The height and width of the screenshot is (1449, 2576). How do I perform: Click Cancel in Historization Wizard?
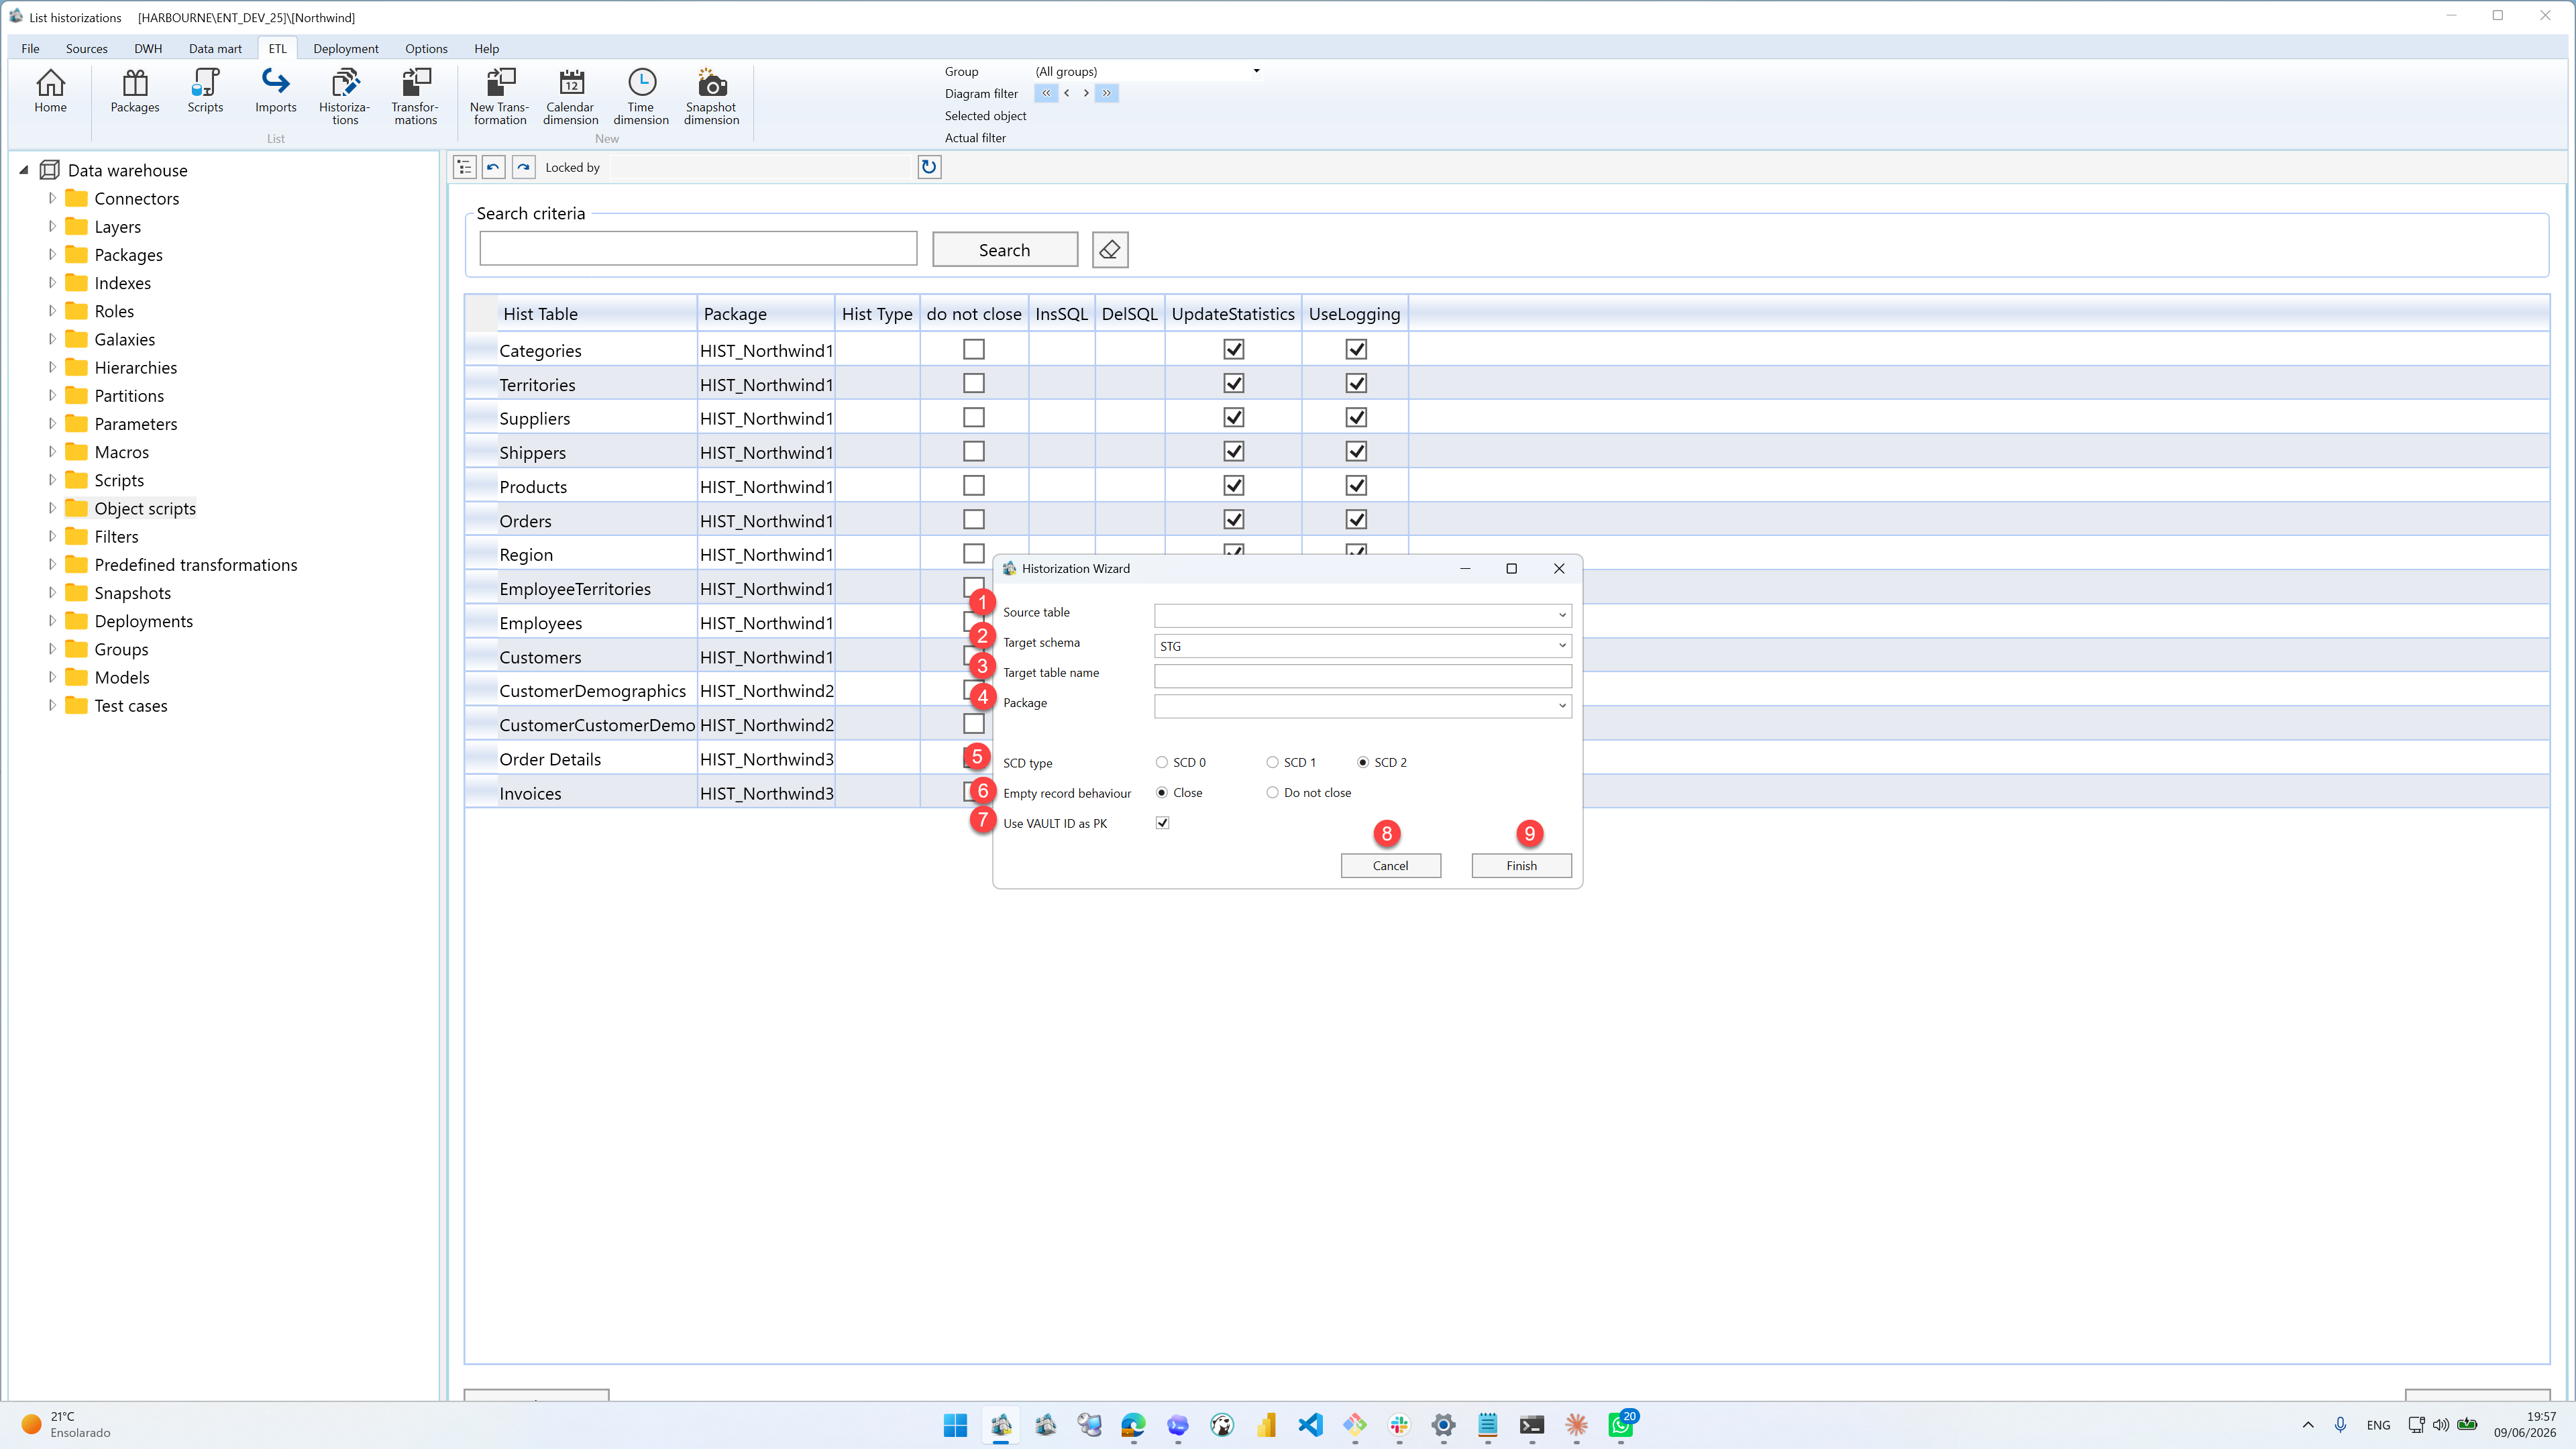(1390, 866)
